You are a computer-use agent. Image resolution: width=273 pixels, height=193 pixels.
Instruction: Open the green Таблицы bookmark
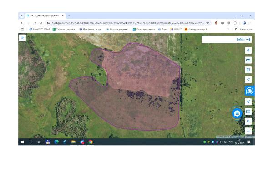tap(65, 29)
